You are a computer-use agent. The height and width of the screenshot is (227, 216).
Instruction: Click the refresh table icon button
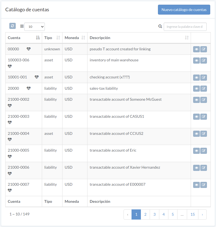click(x=12, y=26)
